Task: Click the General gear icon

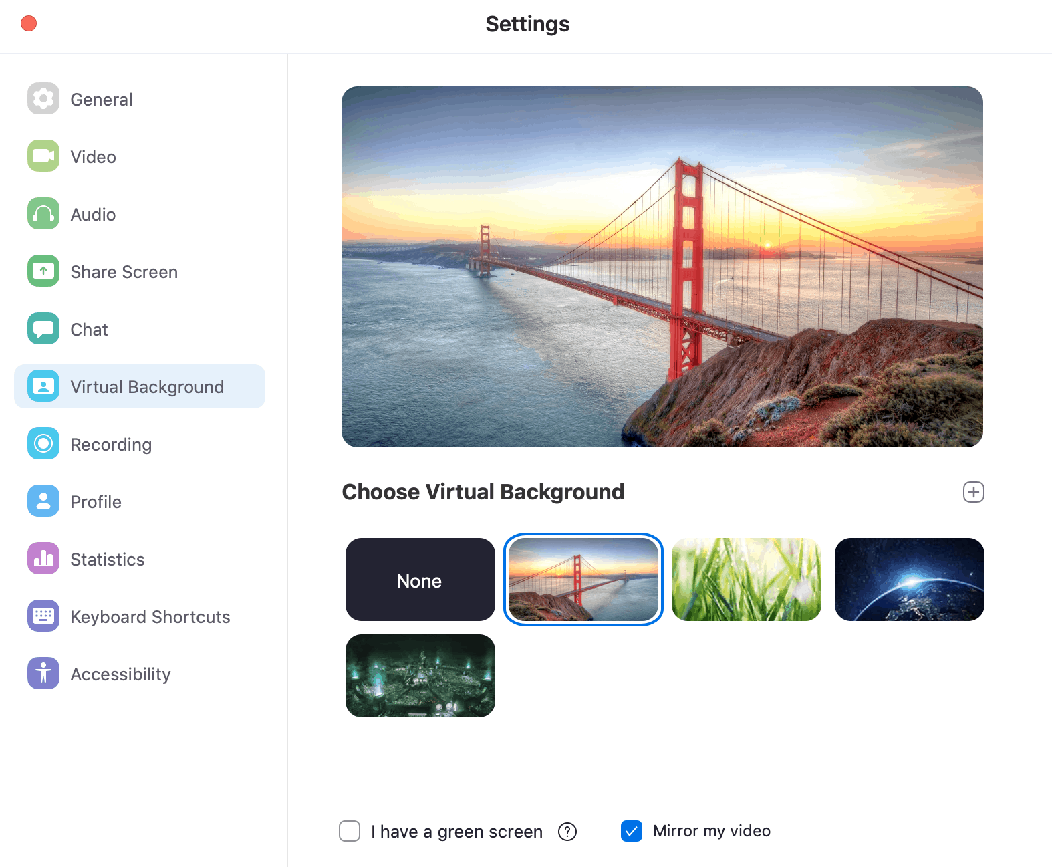Action: pyautogui.click(x=43, y=99)
